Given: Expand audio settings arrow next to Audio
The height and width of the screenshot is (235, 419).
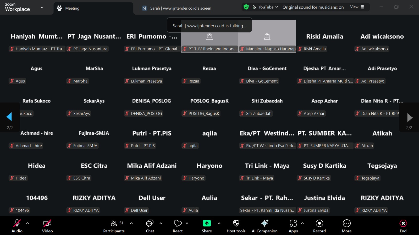Looking at the screenshot, I should click(27, 223).
